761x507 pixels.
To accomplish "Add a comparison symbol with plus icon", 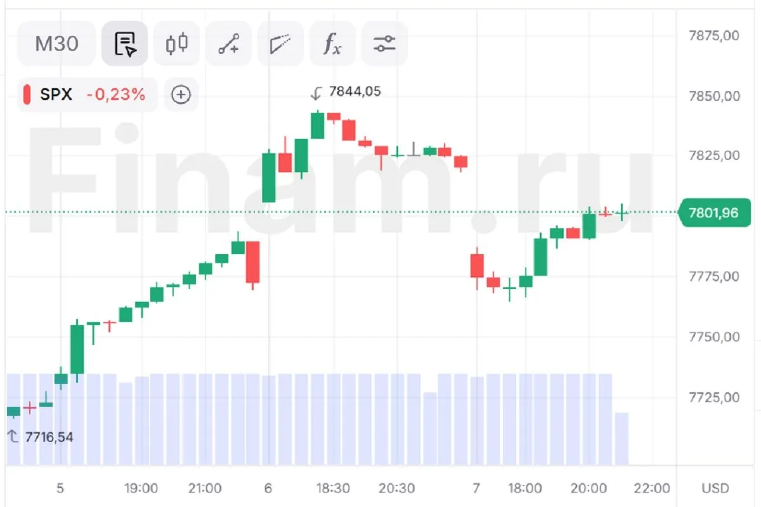I will coord(181,95).
